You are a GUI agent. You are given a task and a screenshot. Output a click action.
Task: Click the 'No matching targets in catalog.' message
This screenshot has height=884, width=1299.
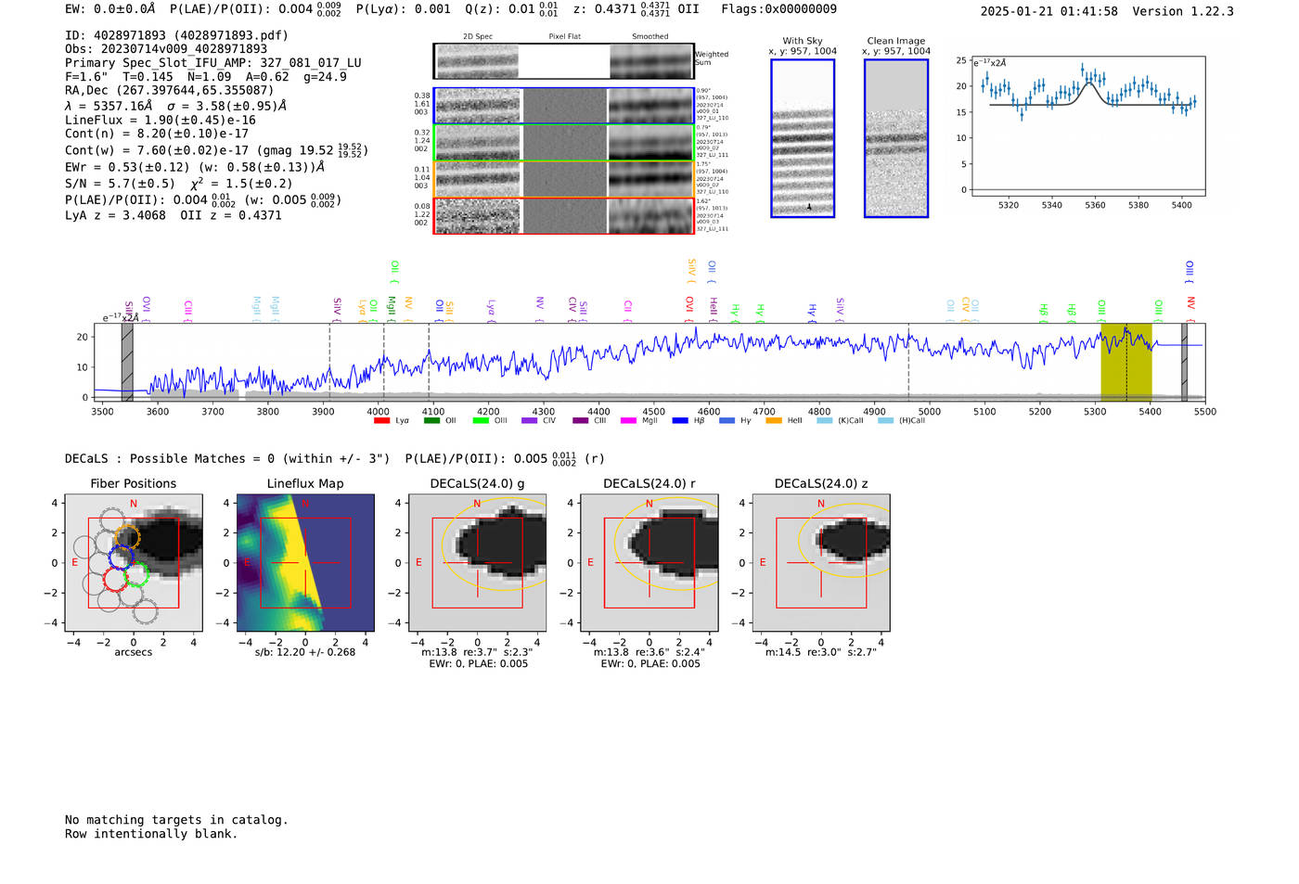[x=176, y=820]
